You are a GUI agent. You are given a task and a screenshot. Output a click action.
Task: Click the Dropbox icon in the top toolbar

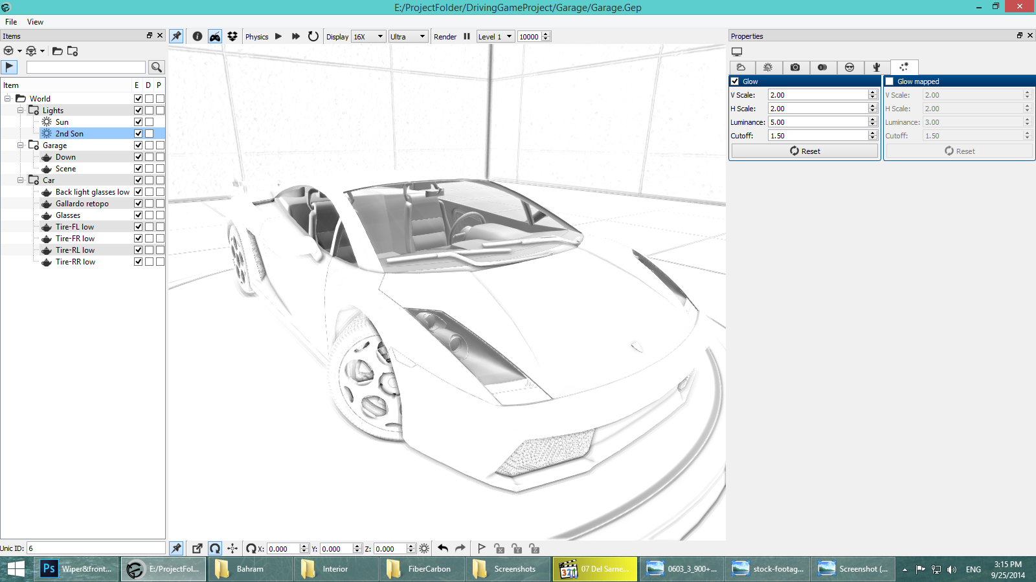tap(232, 36)
